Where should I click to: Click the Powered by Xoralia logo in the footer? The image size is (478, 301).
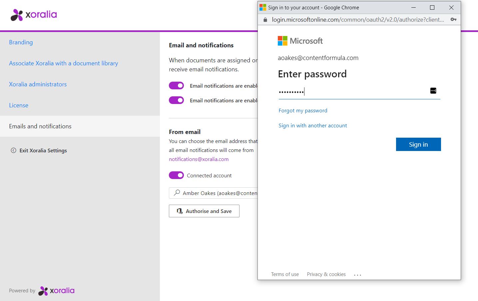(x=56, y=291)
